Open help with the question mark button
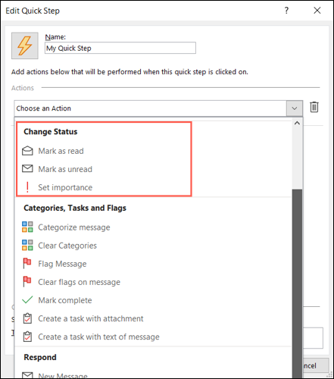Image resolution: width=334 pixels, height=379 pixels. point(286,11)
